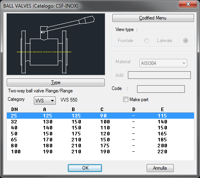Viewport: 200px width, 178px height.
Task: Select the DN 80 row
Action: 100,145
